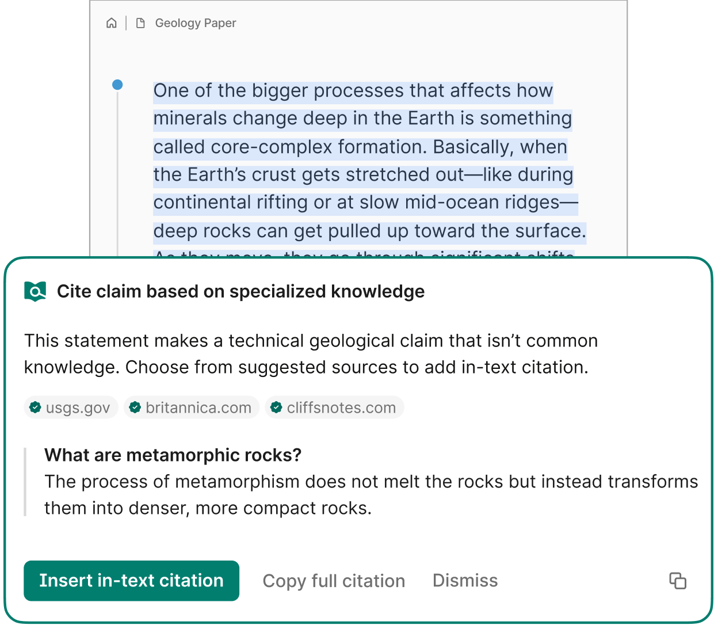Click the document page icon next to Geology Paper
The width and height of the screenshot is (718, 625).
(x=141, y=23)
